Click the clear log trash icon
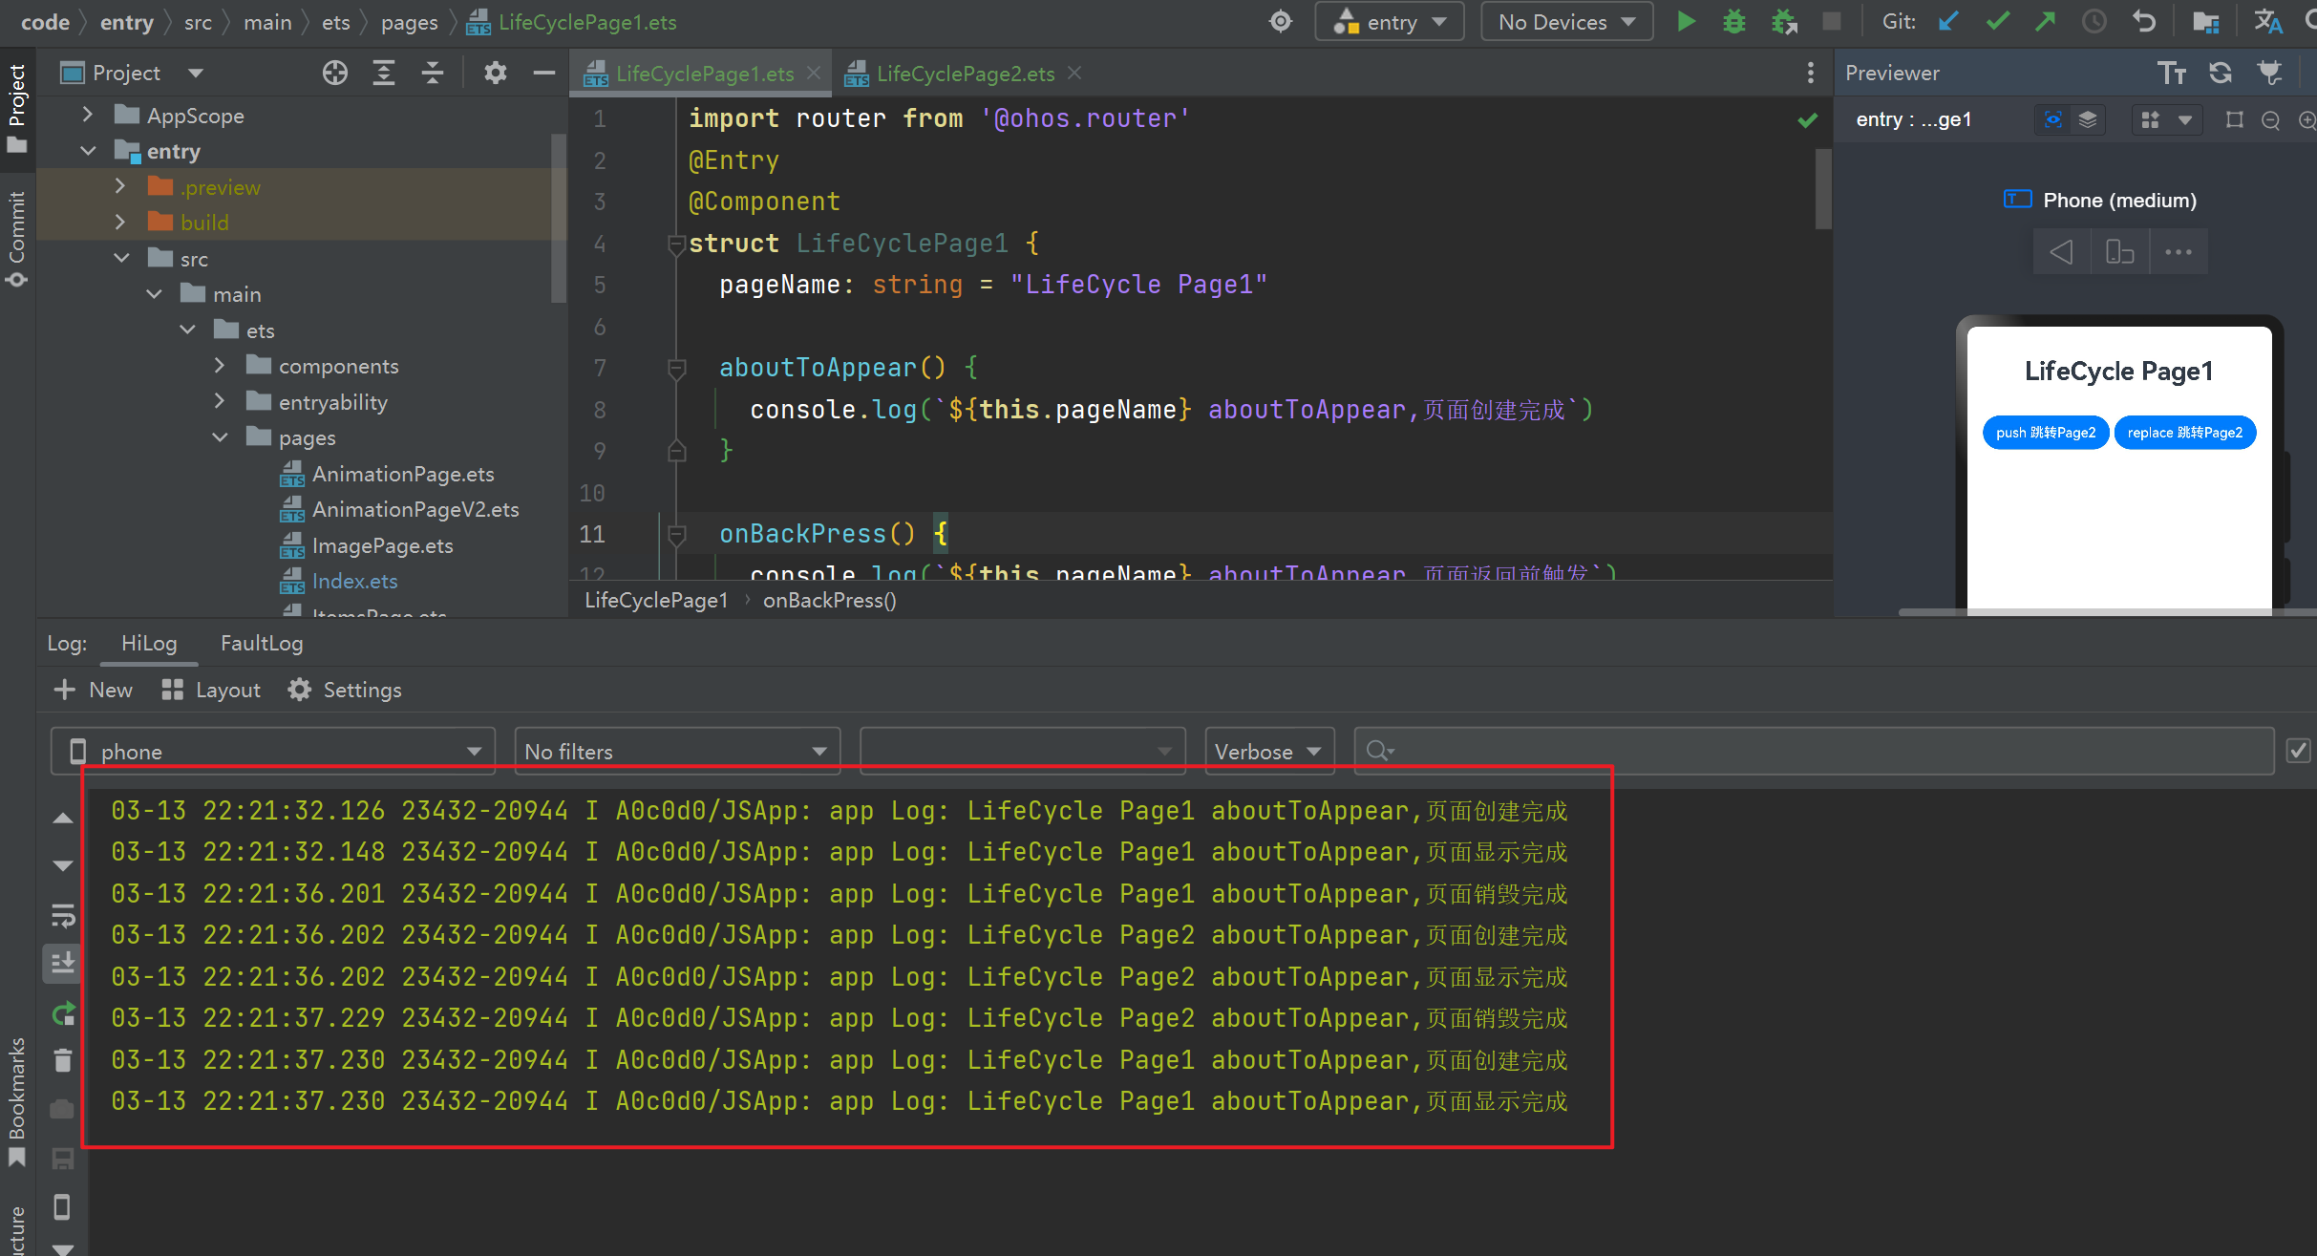The width and height of the screenshot is (2317, 1256). pyautogui.click(x=63, y=1060)
